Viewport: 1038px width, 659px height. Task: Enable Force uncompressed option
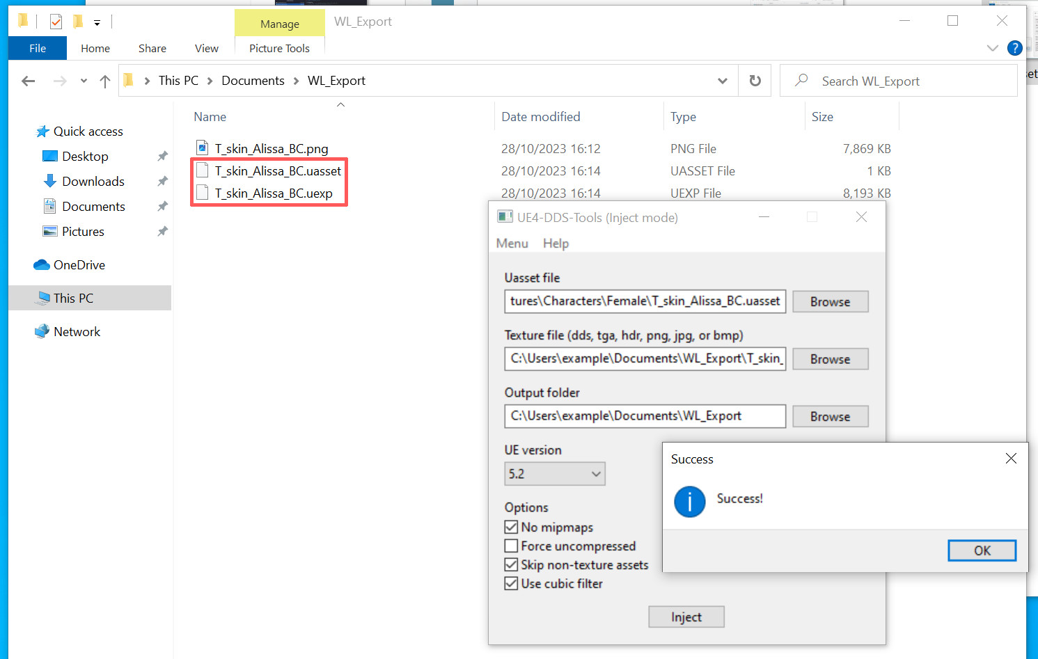tap(512, 546)
